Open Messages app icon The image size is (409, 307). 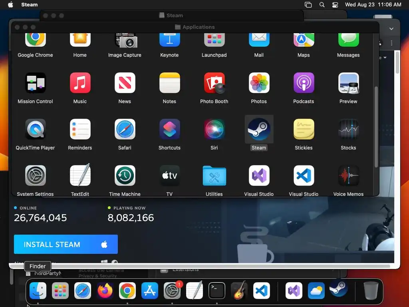[x=348, y=40]
